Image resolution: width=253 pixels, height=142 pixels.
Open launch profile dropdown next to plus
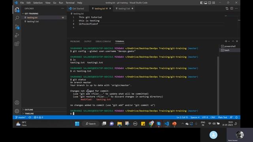229,41
